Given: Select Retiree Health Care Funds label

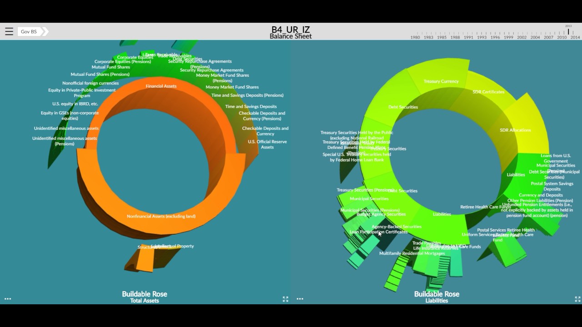Looking at the screenshot, I should pyautogui.click(x=485, y=207).
